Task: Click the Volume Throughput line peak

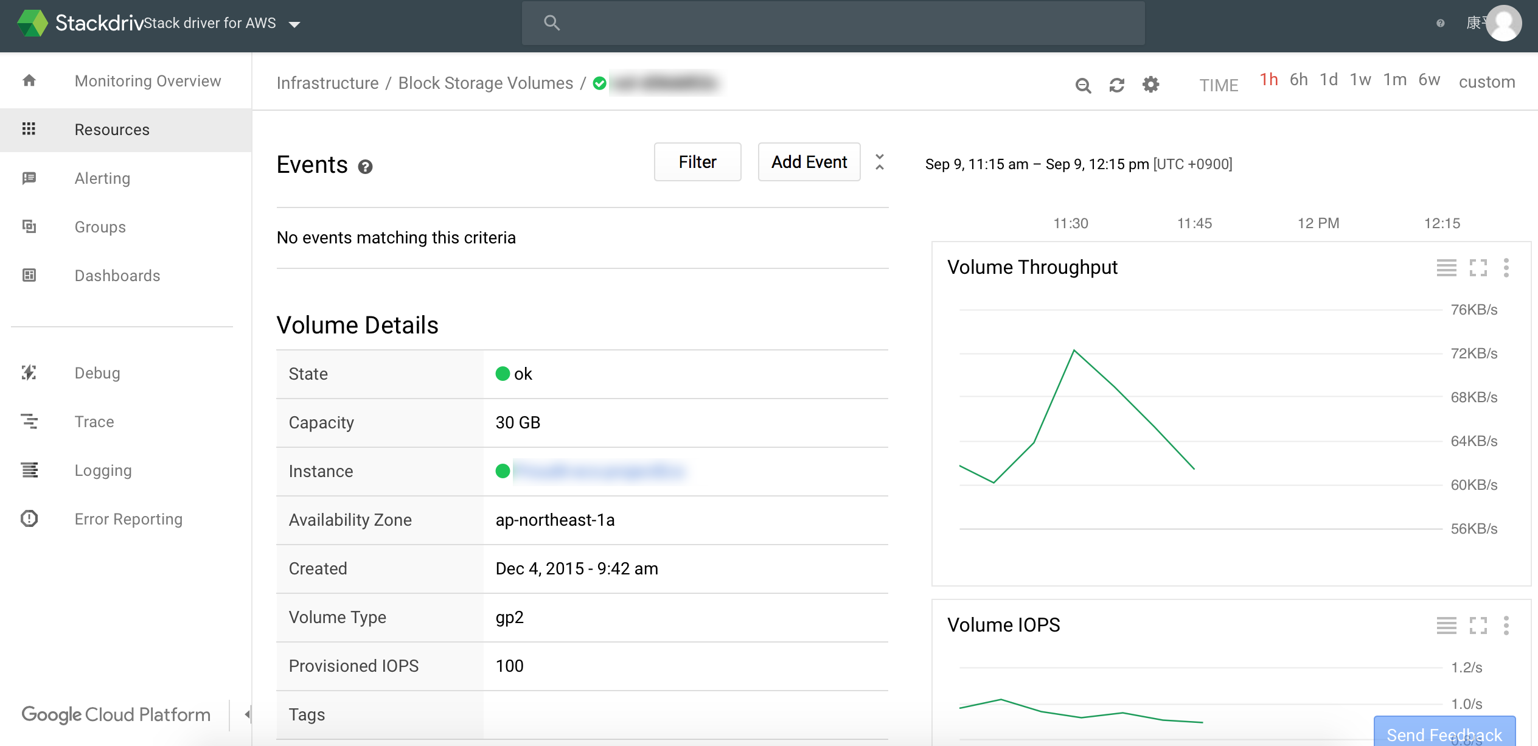Action: 1074,350
